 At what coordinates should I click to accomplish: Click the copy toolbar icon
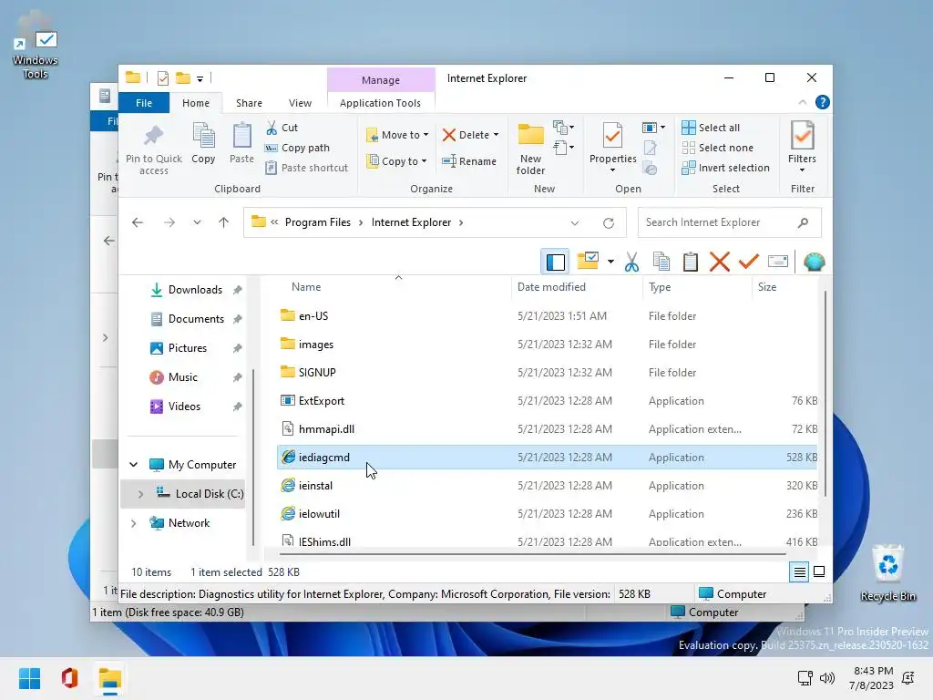[661, 262]
